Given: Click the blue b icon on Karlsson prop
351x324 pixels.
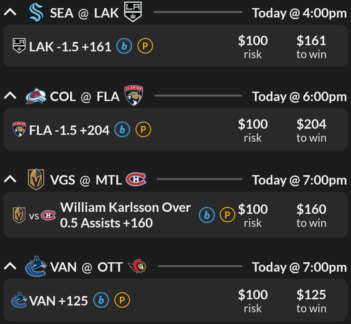Looking at the screenshot, I should pos(207,215).
